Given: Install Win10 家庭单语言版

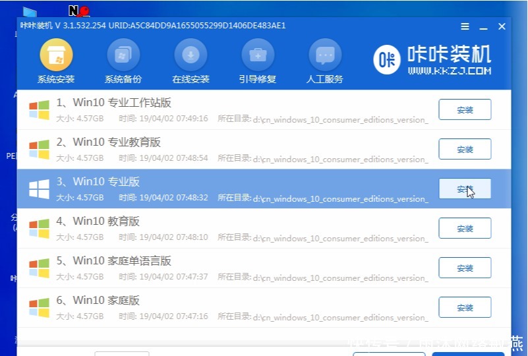Looking at the screenshot, I should pos(465,268).
